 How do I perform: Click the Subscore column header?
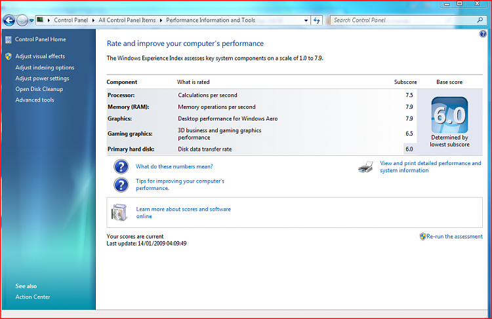(x=405, y=82)
